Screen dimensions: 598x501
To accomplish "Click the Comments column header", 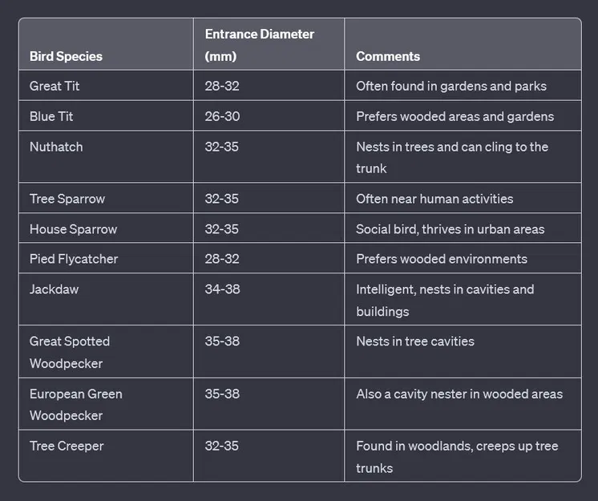I will point(388,56).
